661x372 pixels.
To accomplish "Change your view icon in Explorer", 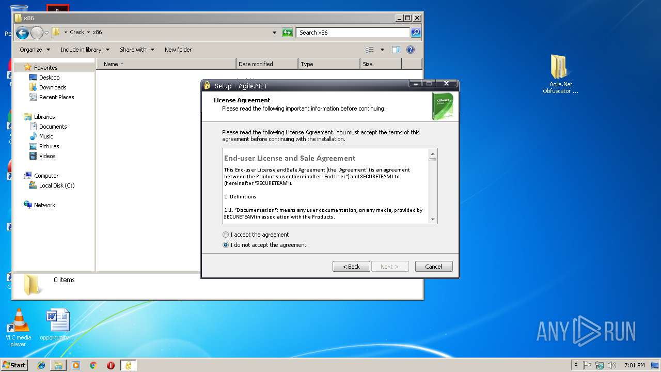I will (x=370, y=50).
